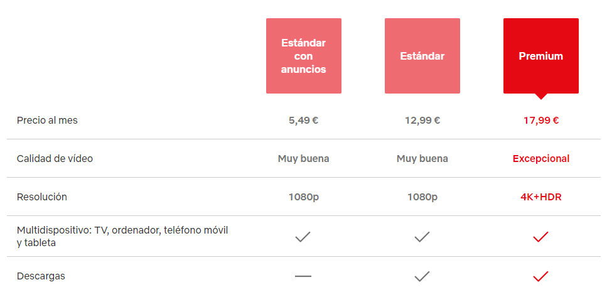The image size is (602, 297).
Task: Click the Calidad de vídeo row label
Action: (55, 158)
